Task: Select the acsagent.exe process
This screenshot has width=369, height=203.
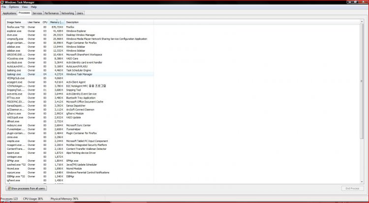Action: pyautogui.click(x=80, y=82)
